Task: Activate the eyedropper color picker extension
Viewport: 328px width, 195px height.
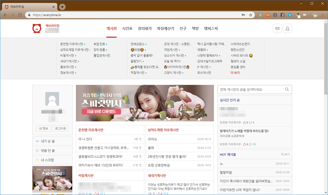Action: click(298, 15)
